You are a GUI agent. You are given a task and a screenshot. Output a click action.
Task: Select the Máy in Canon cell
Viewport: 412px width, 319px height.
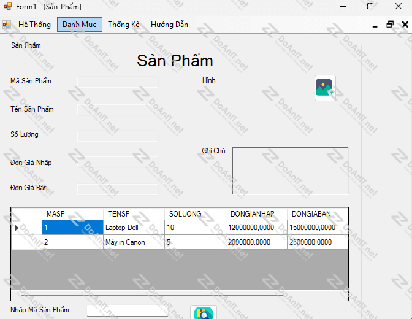(134, 242)
